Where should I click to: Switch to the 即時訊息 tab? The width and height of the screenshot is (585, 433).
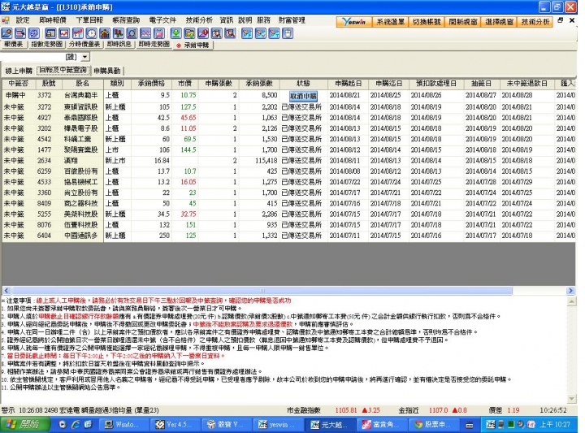click(x=119, y=45)
